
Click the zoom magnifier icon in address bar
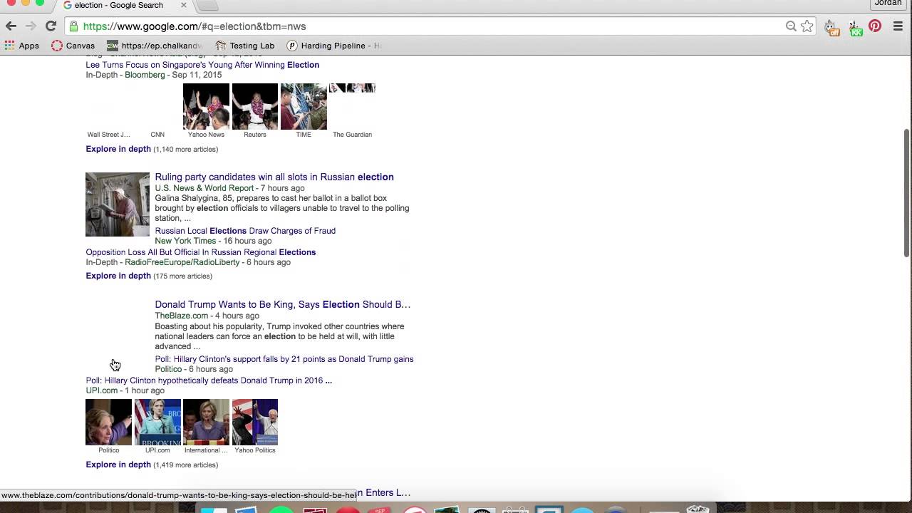click(791, 26)
